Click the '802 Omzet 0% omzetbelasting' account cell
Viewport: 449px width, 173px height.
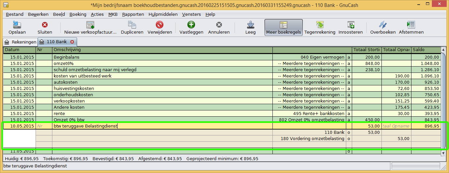coord(309,120)
